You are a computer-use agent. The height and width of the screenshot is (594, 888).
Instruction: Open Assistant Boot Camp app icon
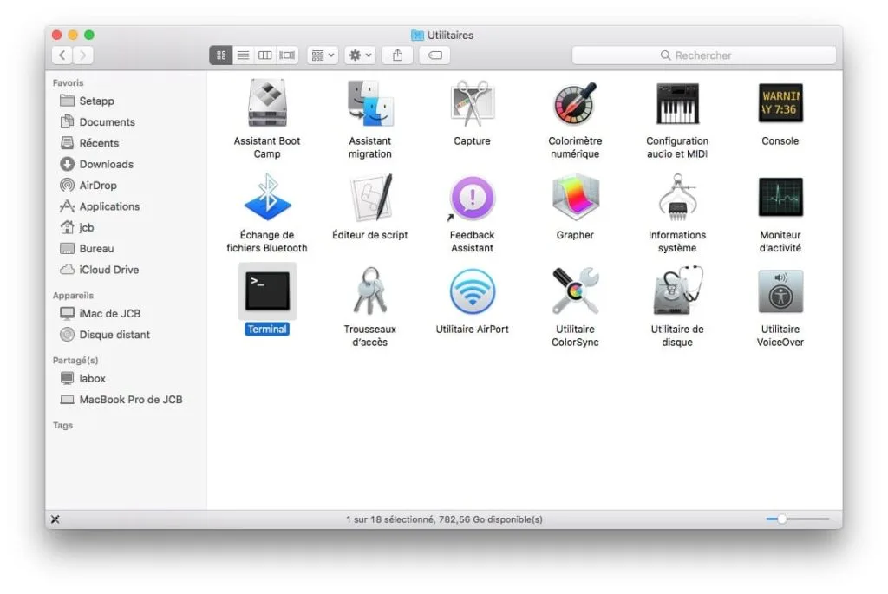[x=267, y=103]
